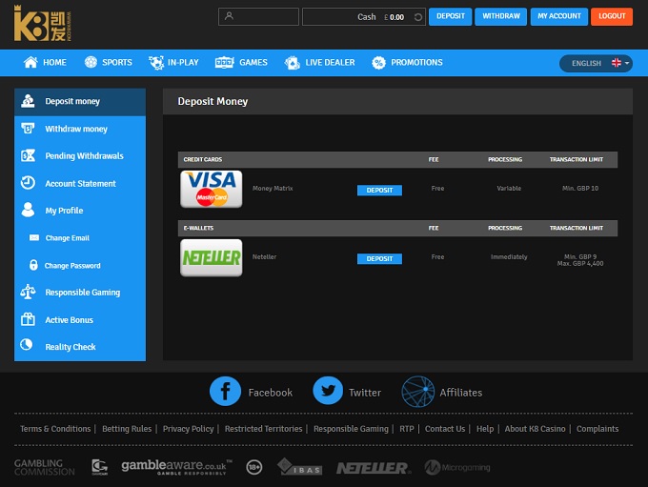This screenshot has height=487, width=648.
Task: Open the English language dropdown
Action: click(x=596, y=63)
